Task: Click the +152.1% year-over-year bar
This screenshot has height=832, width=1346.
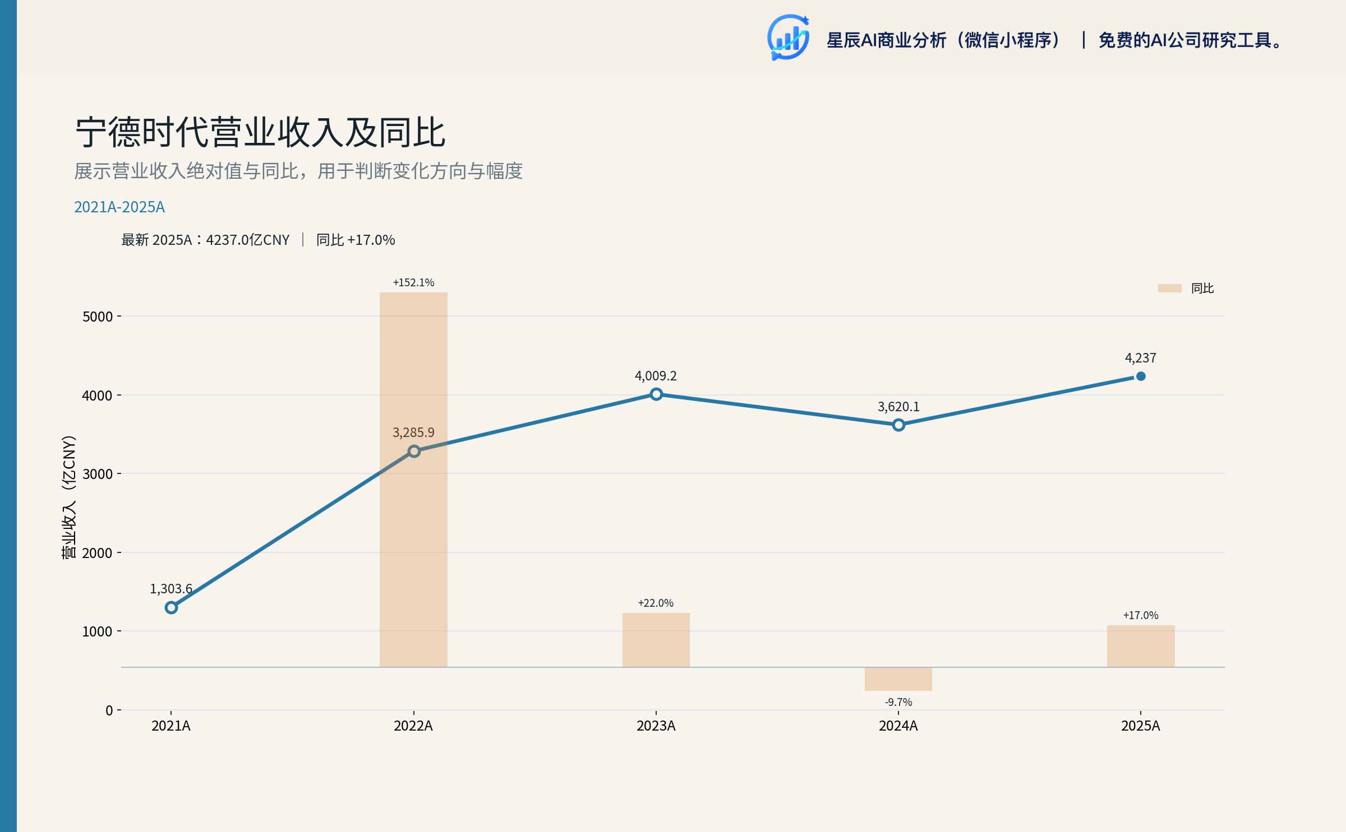Action: pyautogui.click(x=413, y=480)
